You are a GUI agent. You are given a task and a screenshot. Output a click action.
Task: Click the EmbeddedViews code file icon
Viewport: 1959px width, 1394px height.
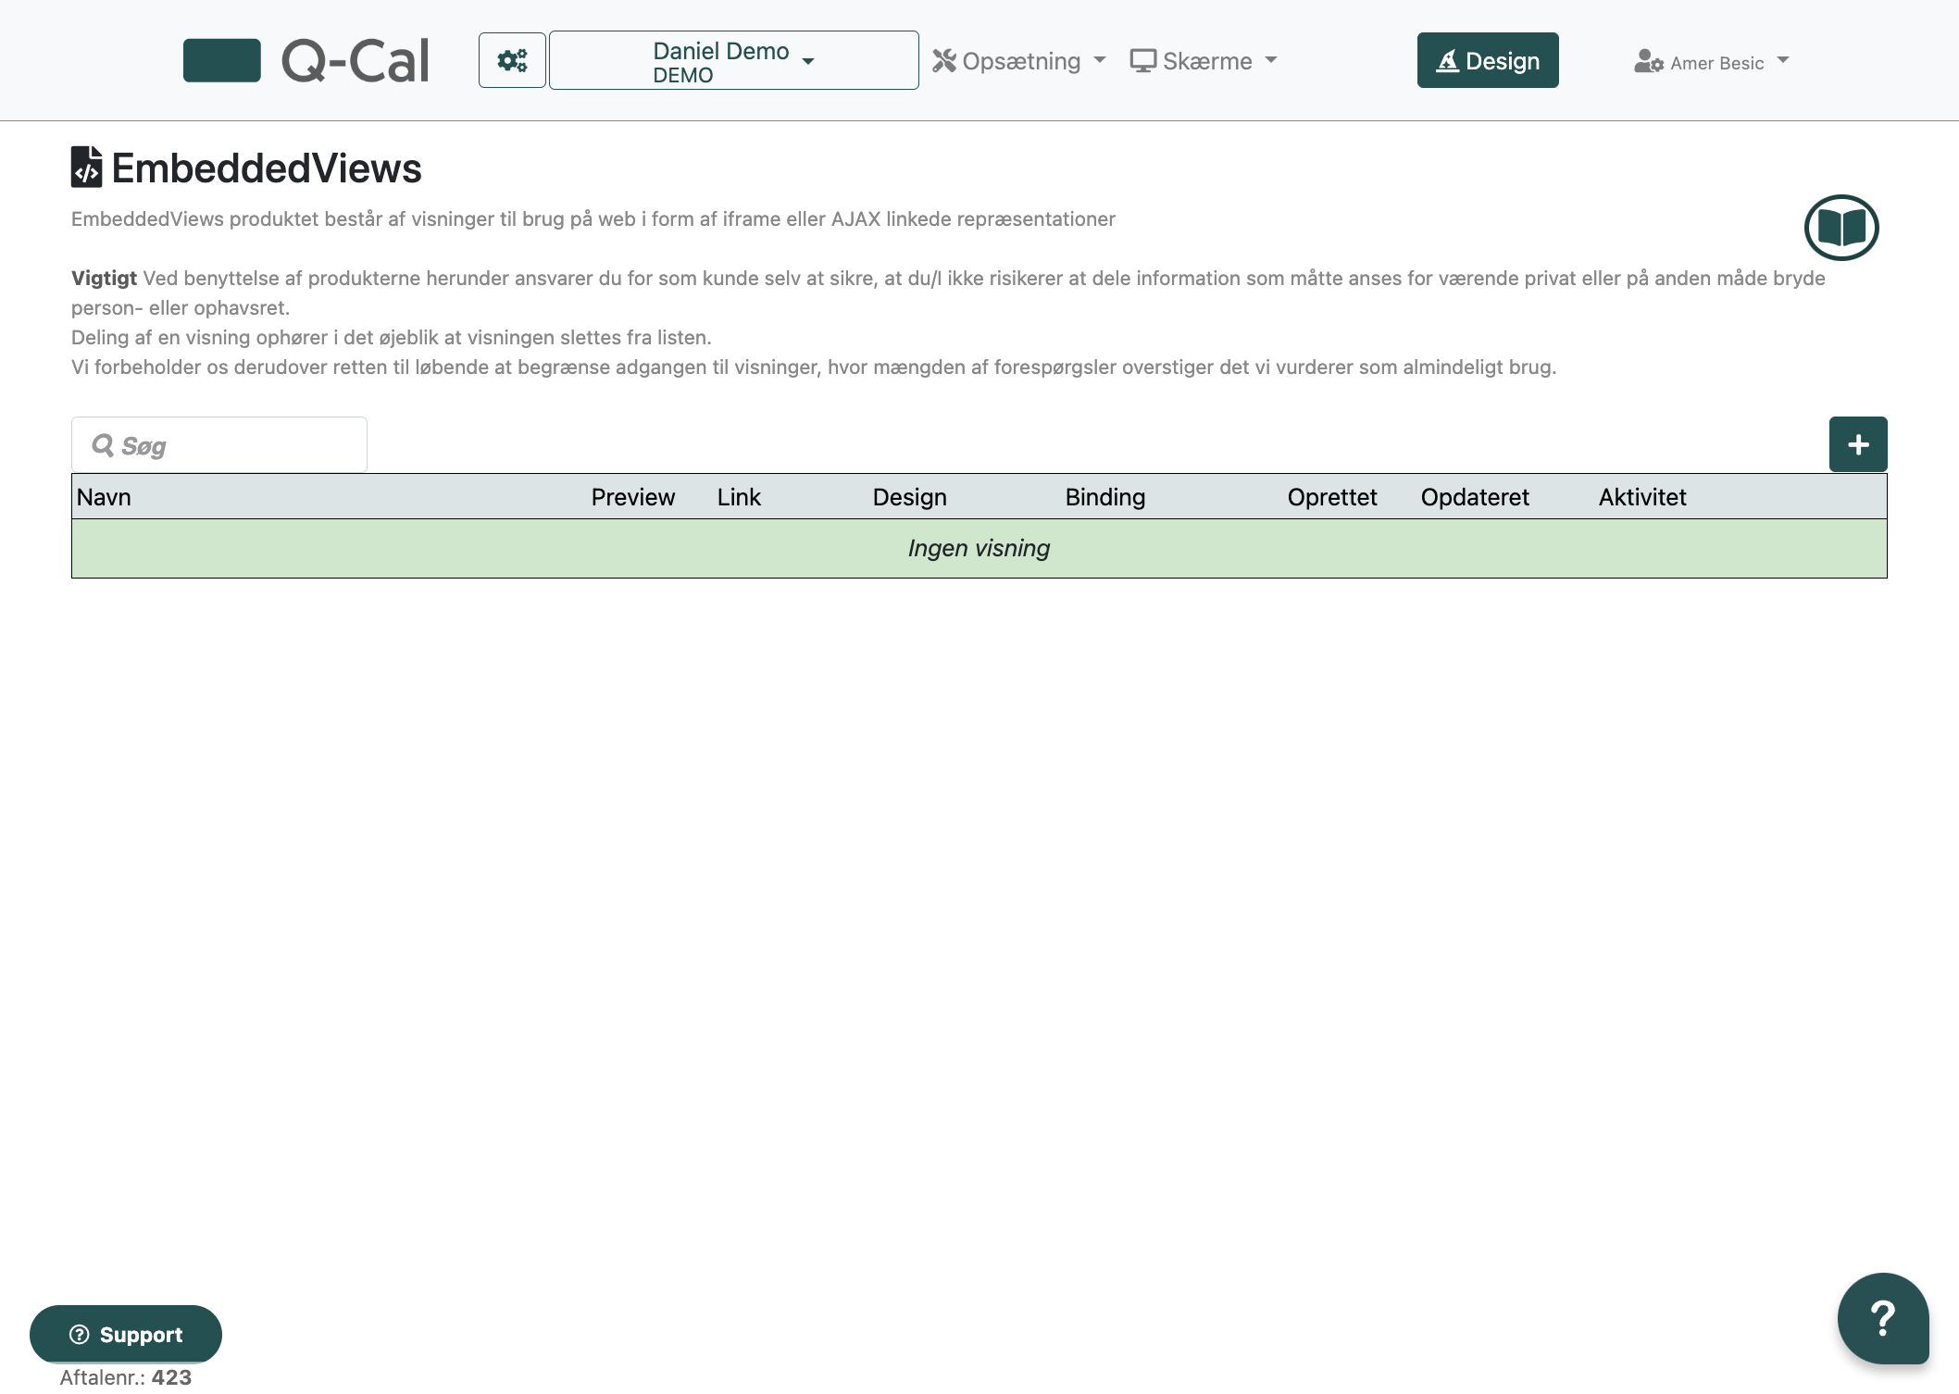pos(87,168)
